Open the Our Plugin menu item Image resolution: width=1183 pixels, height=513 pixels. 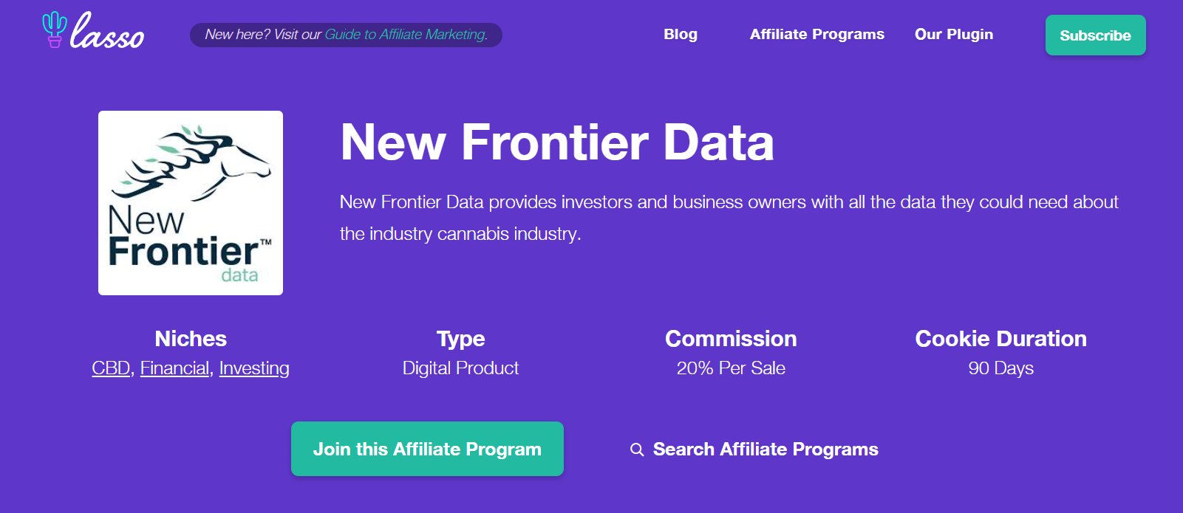tap(953, 35)
